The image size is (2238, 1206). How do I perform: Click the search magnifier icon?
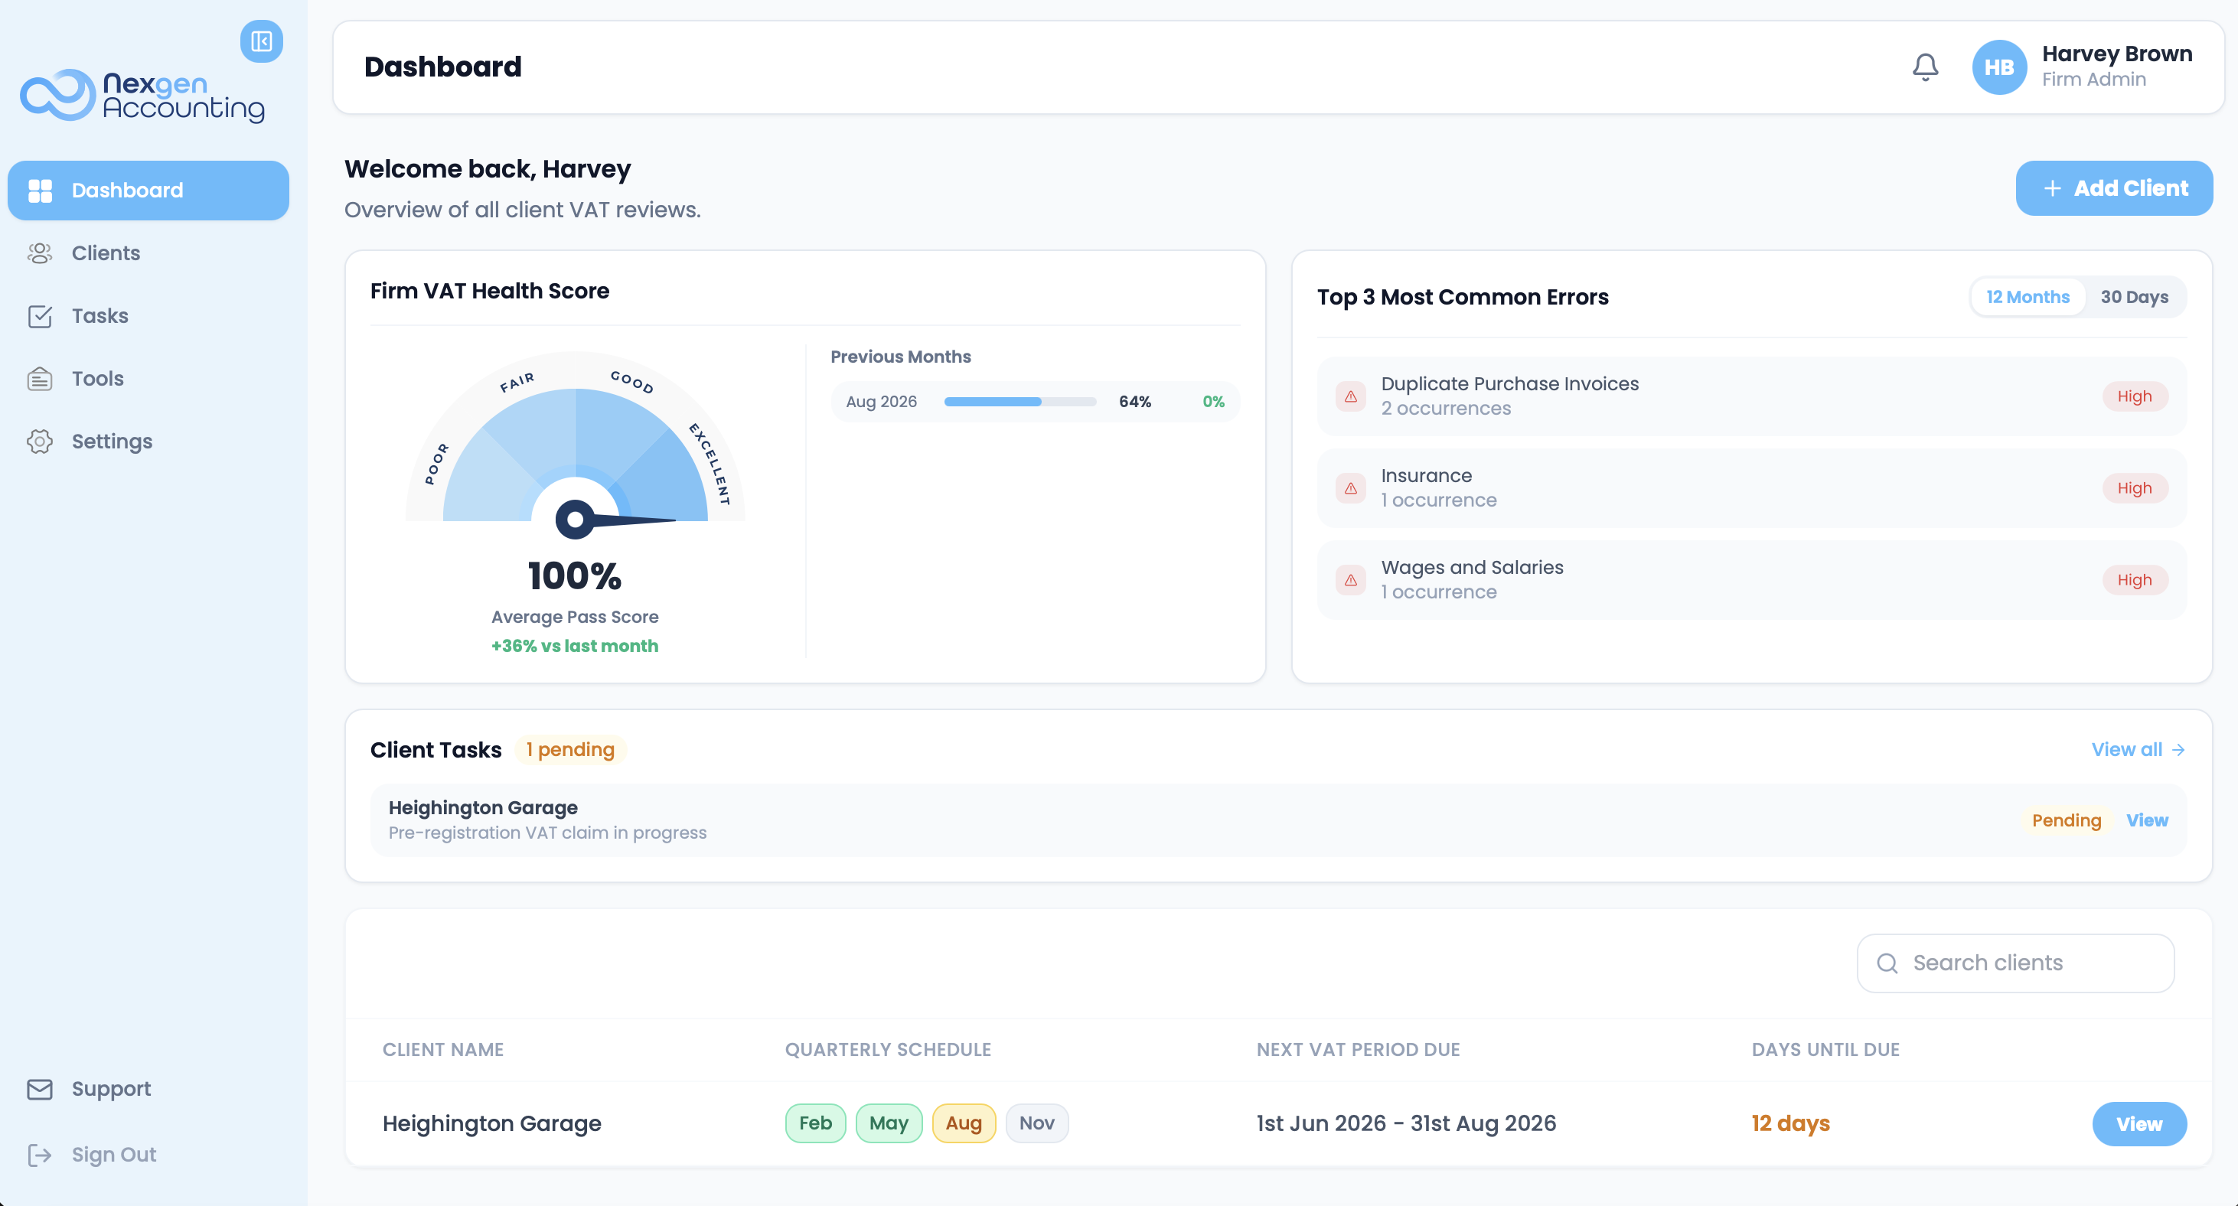(x=1887, y=963)
